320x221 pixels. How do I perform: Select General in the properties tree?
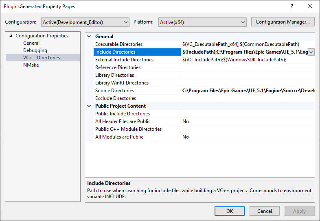[31, 43]
